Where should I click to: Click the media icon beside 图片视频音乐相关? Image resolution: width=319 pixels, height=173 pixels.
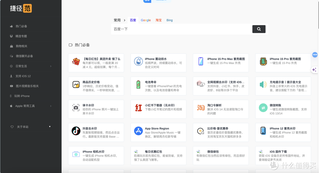(x=12, y=86)
